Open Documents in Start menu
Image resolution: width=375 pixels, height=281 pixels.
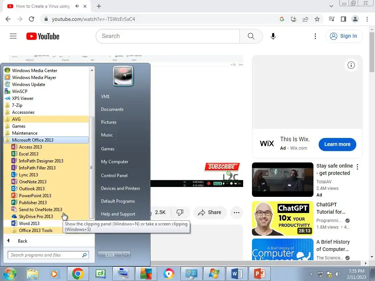tap(112, 109)
